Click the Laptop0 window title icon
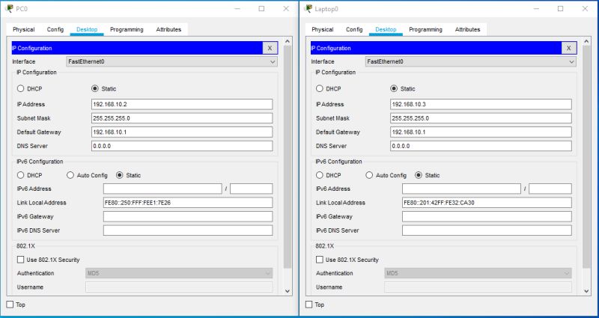This screenshot has width=599, height=318. coord(308,8)
